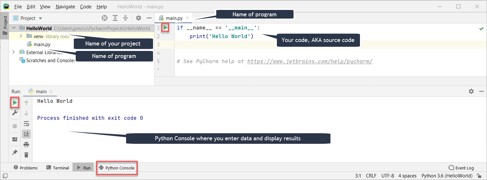
Task: Click the Run tool window button
Action: point(83,168)
